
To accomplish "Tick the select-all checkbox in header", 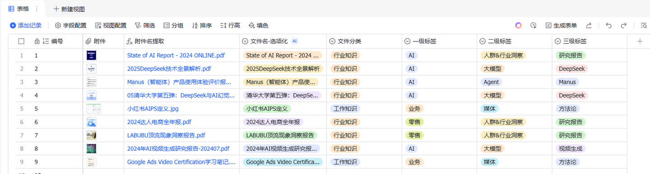I will (x=21, y=41).
